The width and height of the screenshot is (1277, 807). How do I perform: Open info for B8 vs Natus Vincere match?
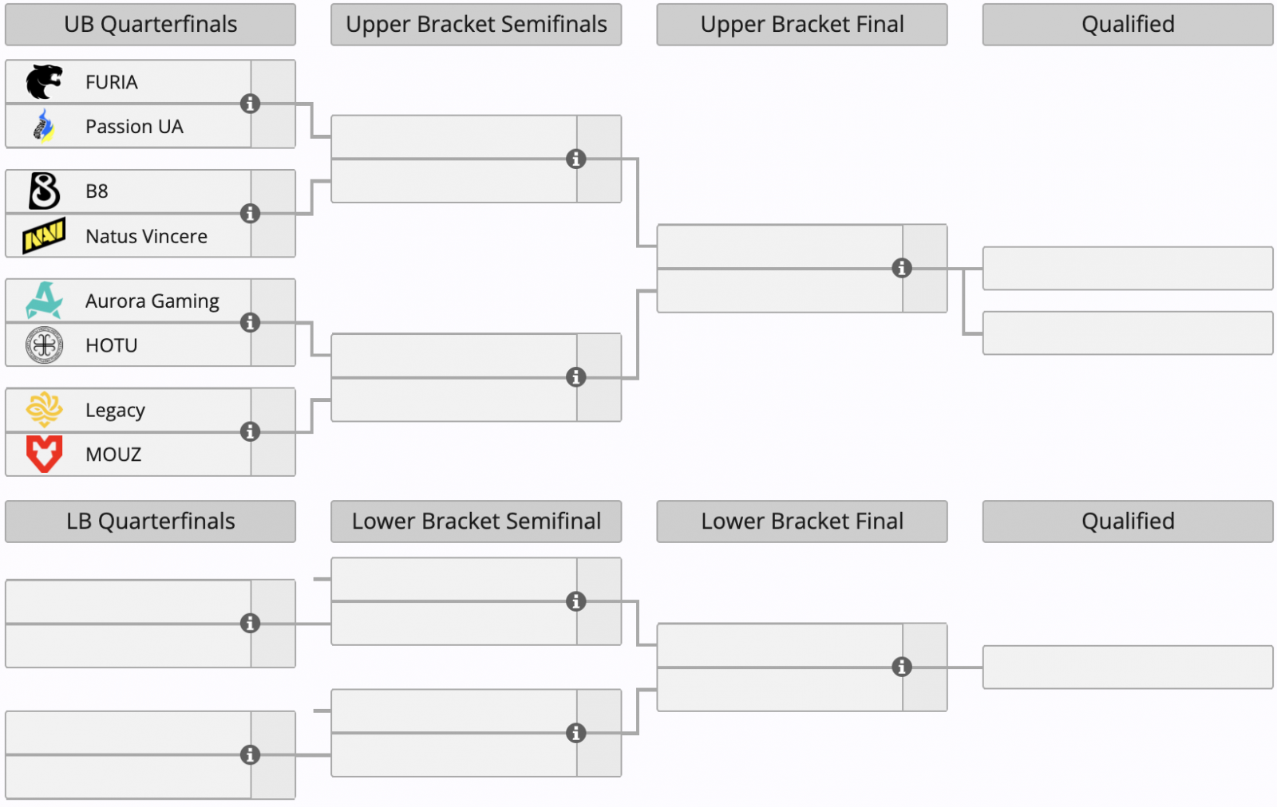click(x=250, y=214)
